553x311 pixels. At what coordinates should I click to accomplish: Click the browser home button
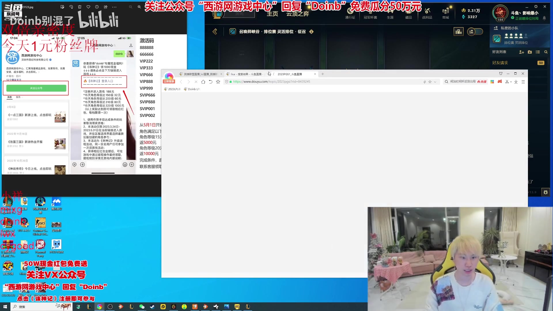coord(203,82)
